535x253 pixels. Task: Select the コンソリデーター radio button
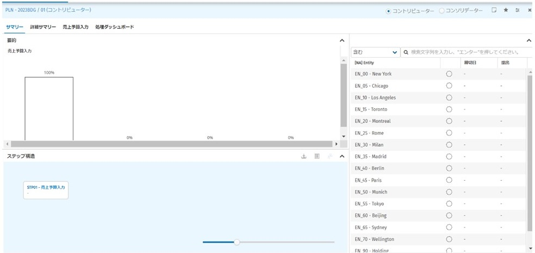[441, 11]
